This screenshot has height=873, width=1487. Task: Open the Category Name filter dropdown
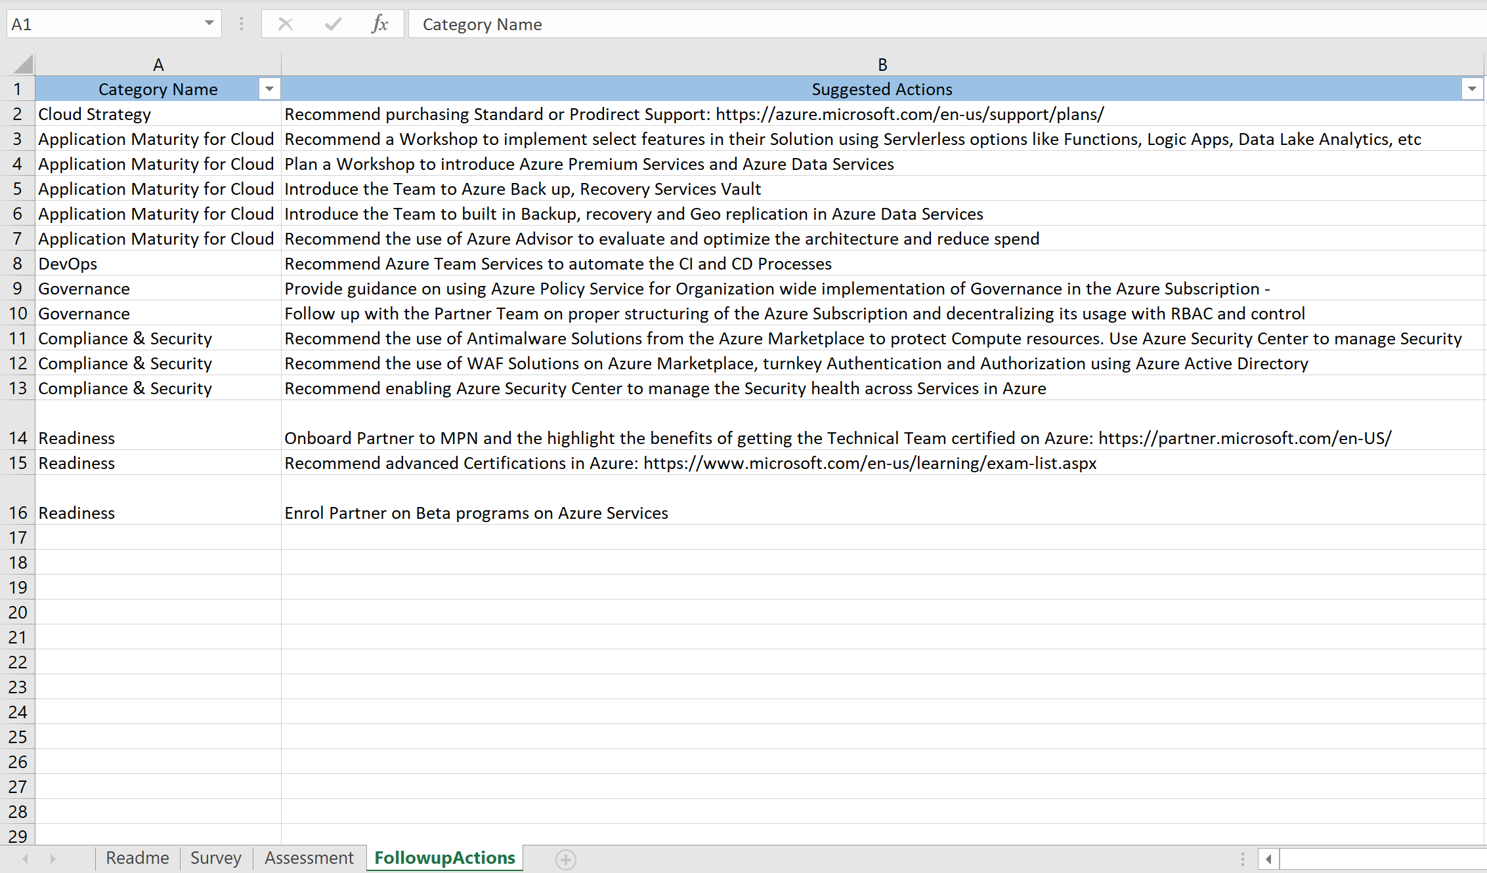269,89
